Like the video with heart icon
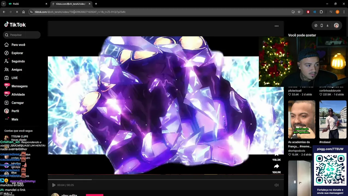348x196 pixels. point(276,129)
